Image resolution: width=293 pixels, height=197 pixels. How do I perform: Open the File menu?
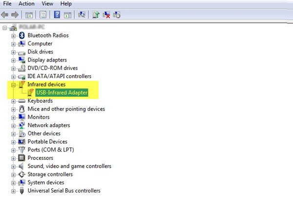point(7,3)
